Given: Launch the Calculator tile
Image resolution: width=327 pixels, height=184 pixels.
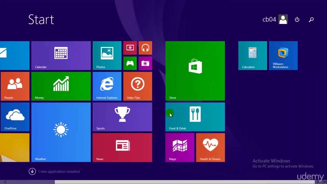Looking at the screenshot, I should pos(253,55).
